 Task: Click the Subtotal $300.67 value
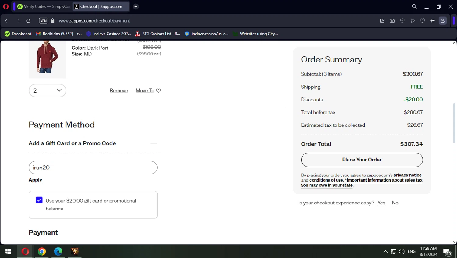[x=413, y=74]
